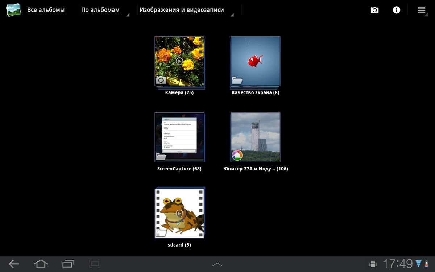Open the Камера (25) album
The width and height of the screenshot is (435, 272).
coord(179,62)
